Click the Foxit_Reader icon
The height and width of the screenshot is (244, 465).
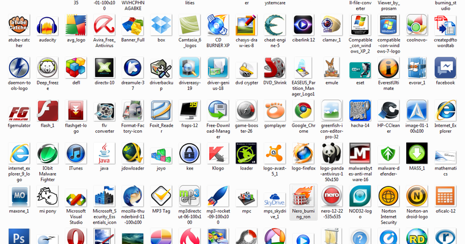(x=162, y=111)
